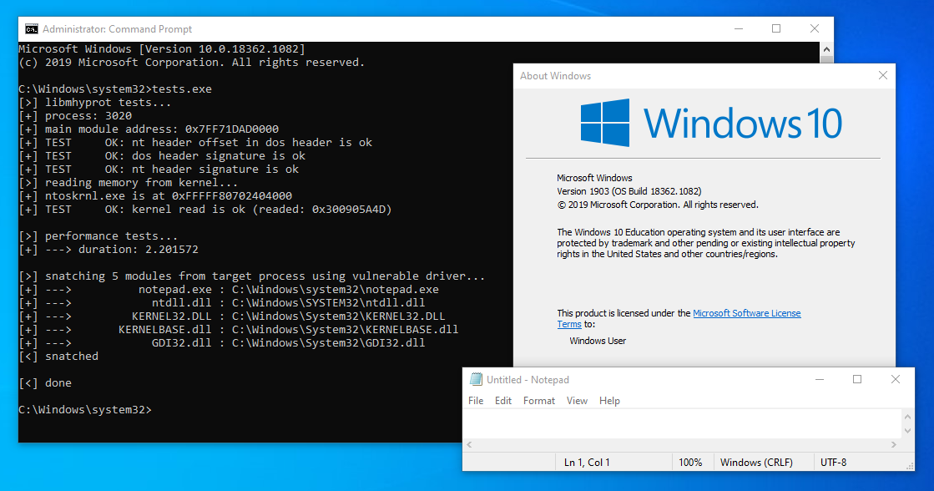Open the Command Prompt system menu icon
This screenshot has height=491, width=934.
click(32, 29)
